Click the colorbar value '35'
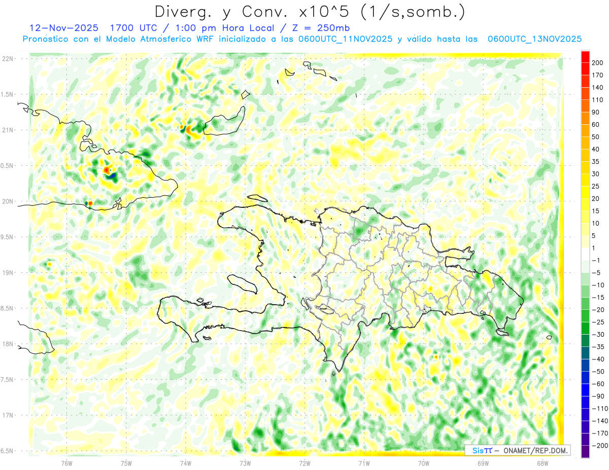 pos(596,162)
